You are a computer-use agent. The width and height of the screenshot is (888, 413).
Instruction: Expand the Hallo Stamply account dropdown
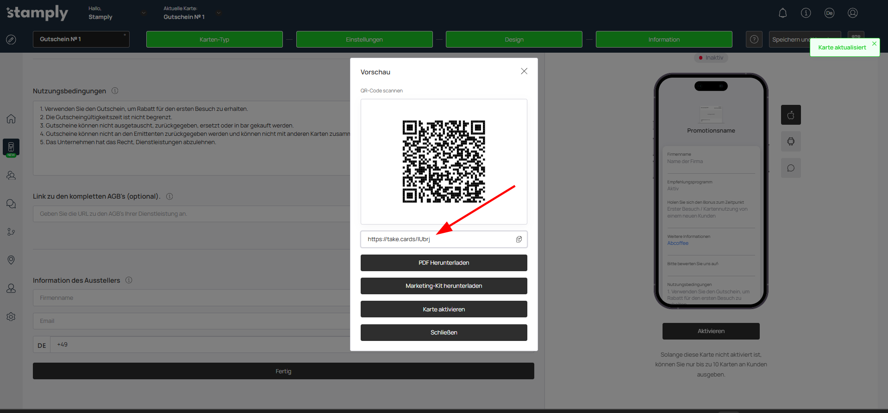[x=144, y=13]
